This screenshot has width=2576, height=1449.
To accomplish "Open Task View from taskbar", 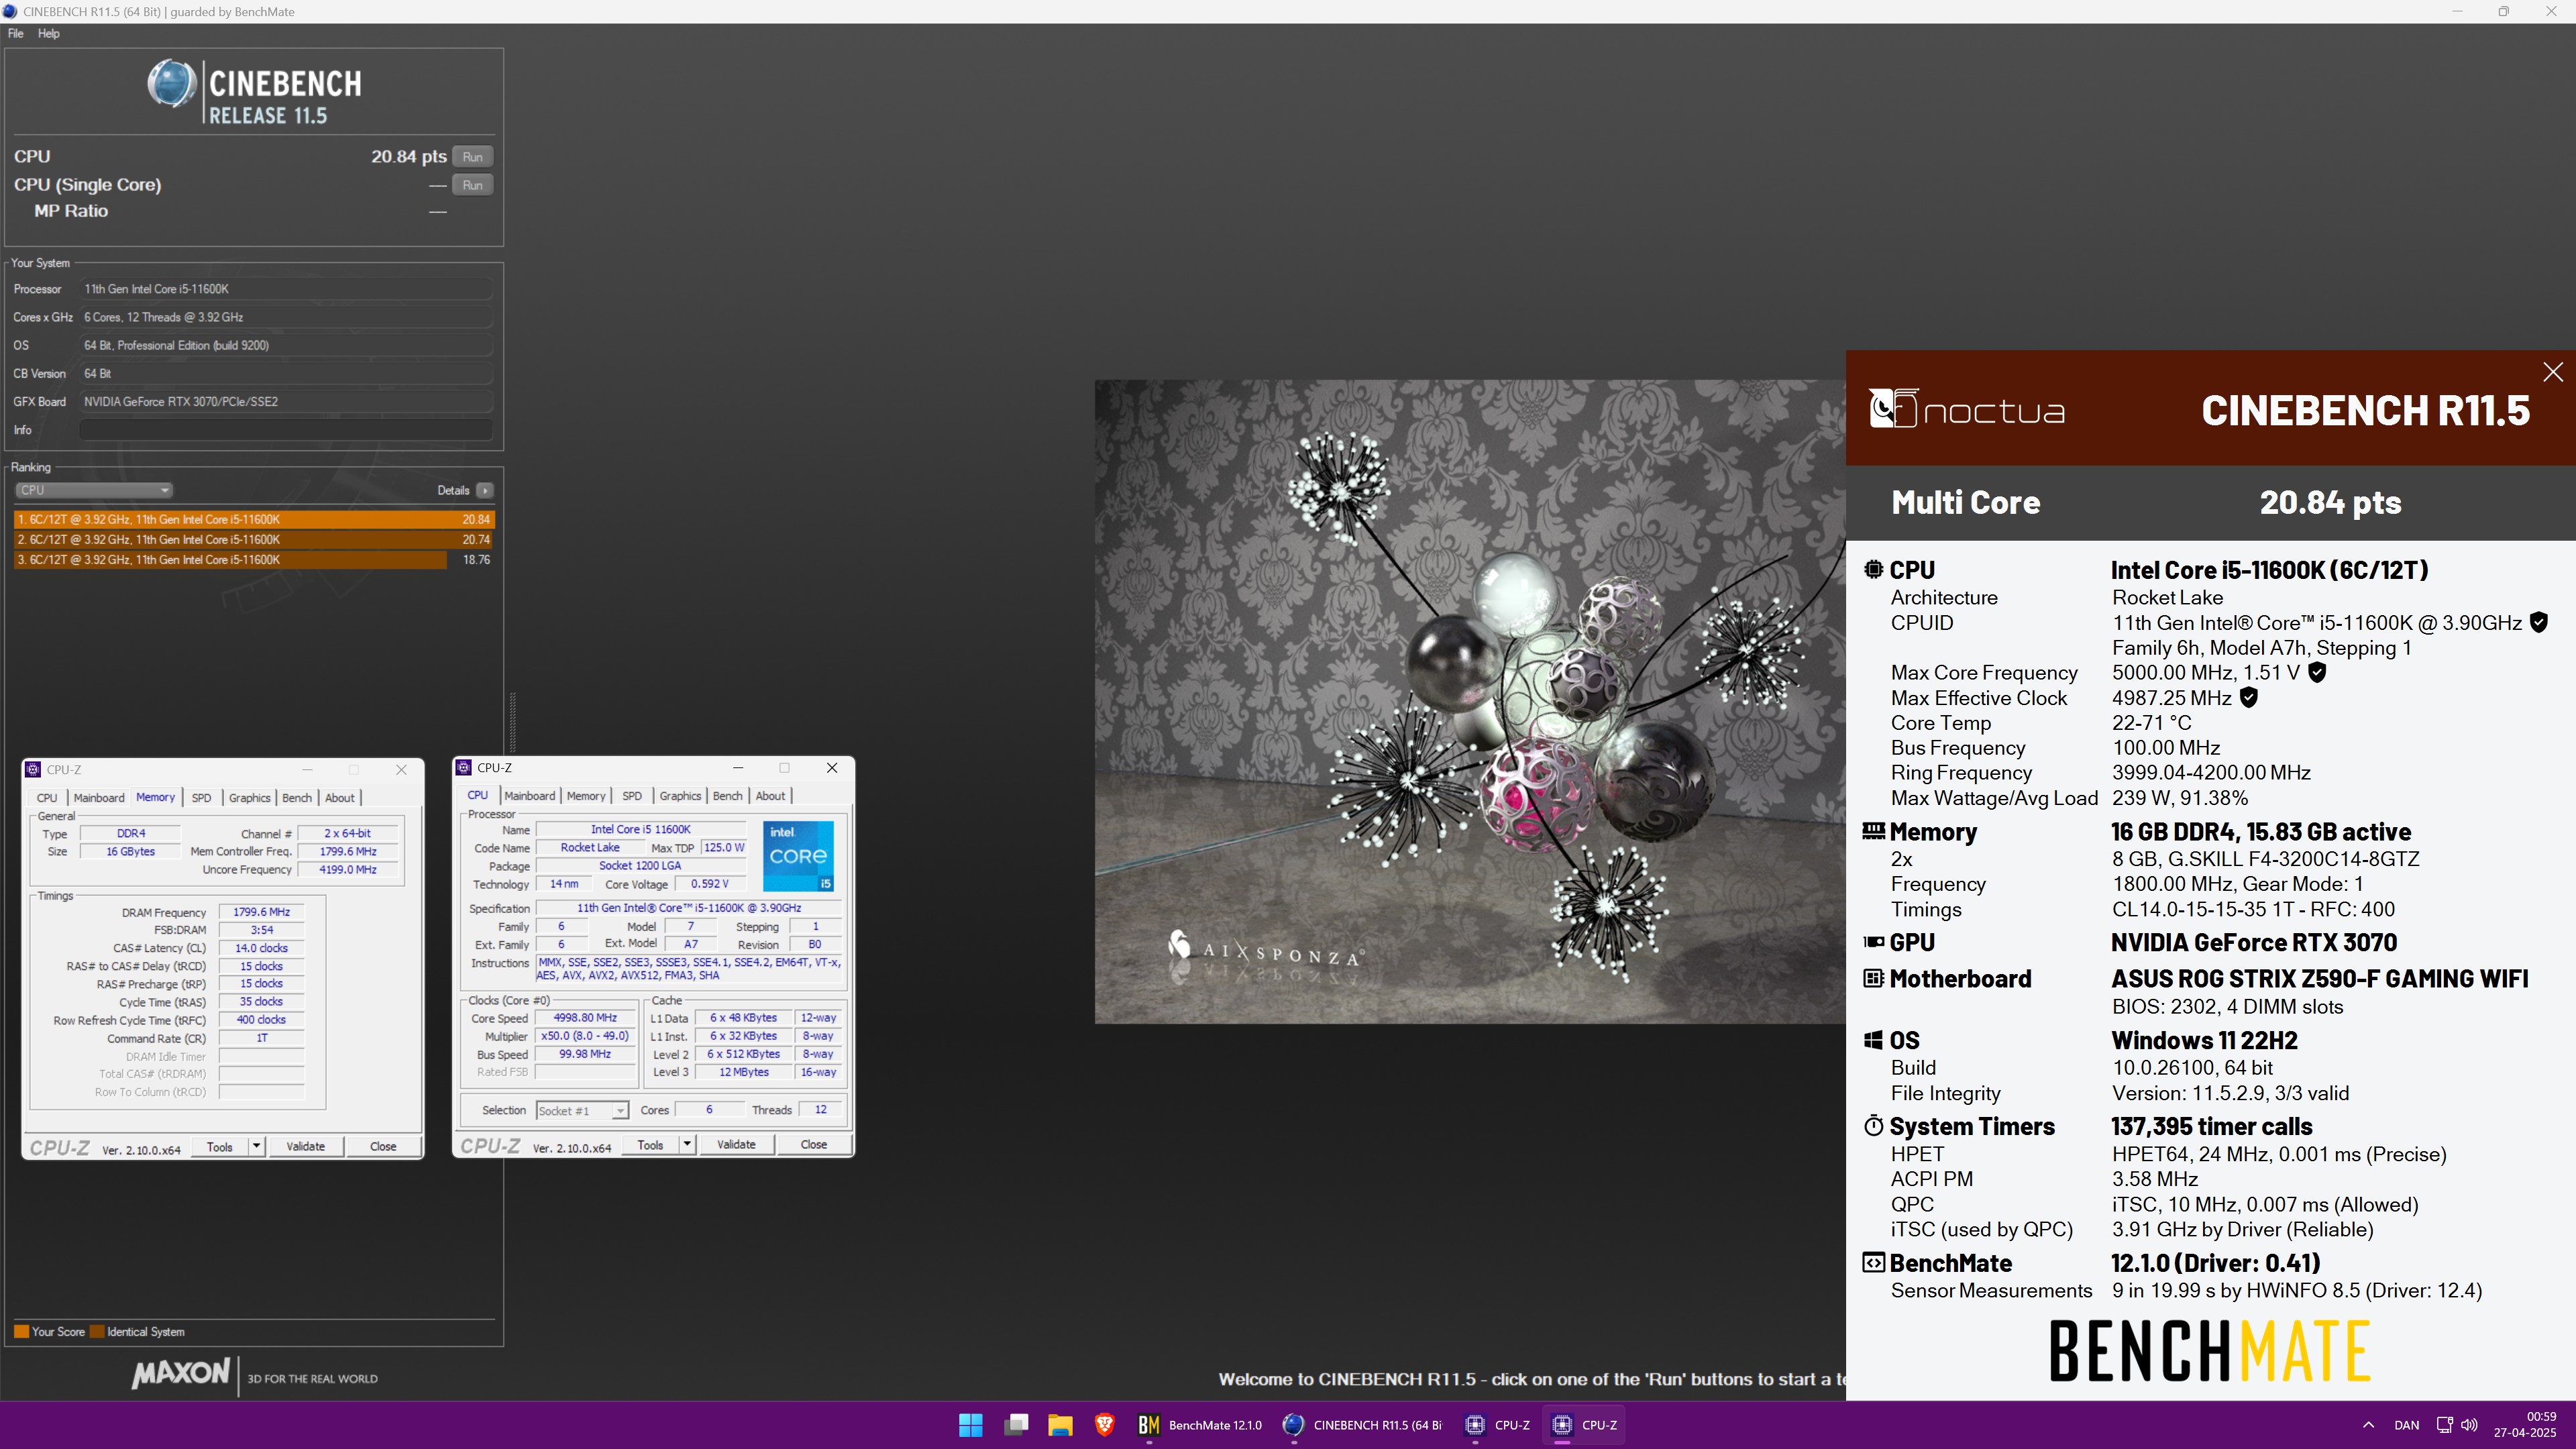I will coord(1016,1425).
